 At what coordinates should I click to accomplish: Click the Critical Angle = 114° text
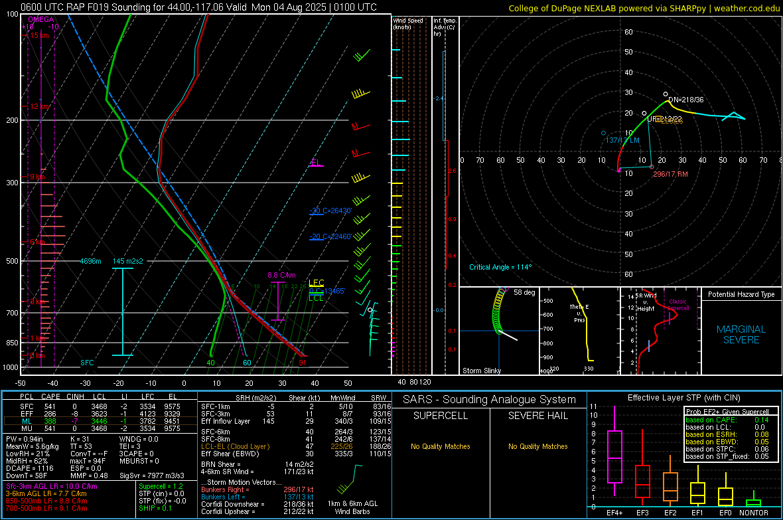[500, 267]
